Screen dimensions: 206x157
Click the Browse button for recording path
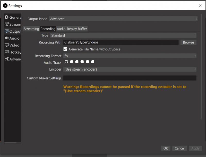click(x=188, y=42)
